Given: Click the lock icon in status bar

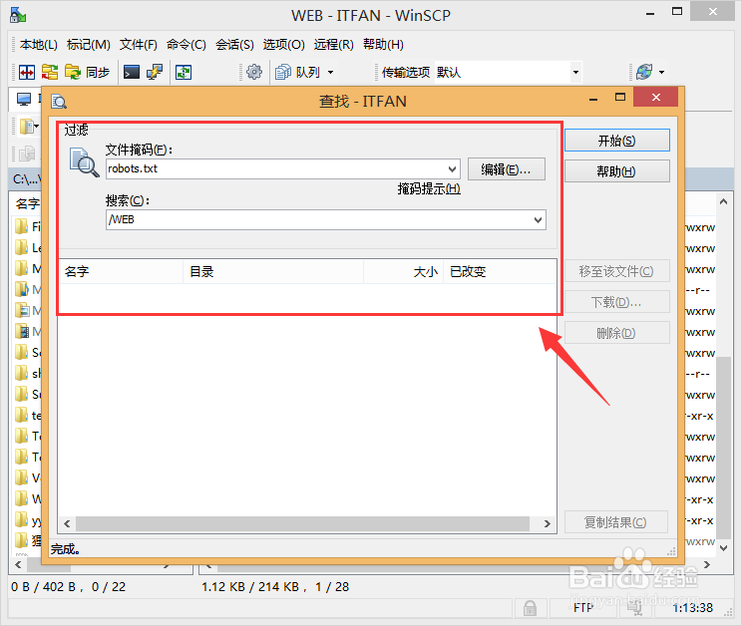Looking at the screenshot, I should coord(530,608).
